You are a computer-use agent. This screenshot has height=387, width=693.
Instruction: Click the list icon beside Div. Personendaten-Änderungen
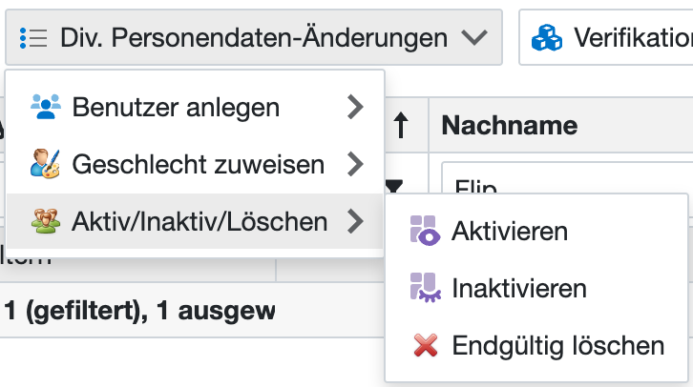point(33,38)
